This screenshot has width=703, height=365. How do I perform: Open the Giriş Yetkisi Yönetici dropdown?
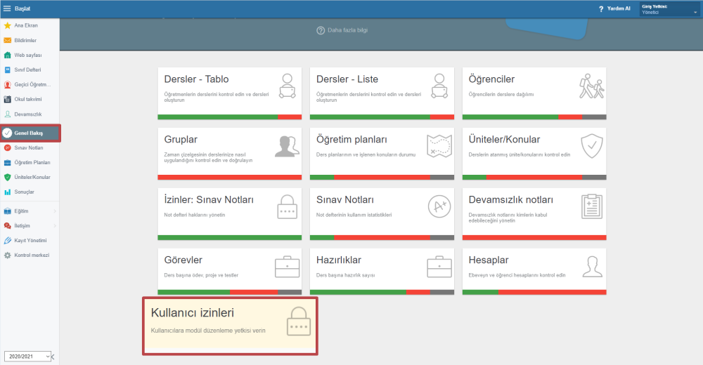coord(669,9)
